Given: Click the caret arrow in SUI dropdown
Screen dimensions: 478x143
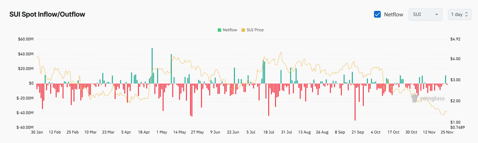Looking at the screenshot, I should click(436, 15).
